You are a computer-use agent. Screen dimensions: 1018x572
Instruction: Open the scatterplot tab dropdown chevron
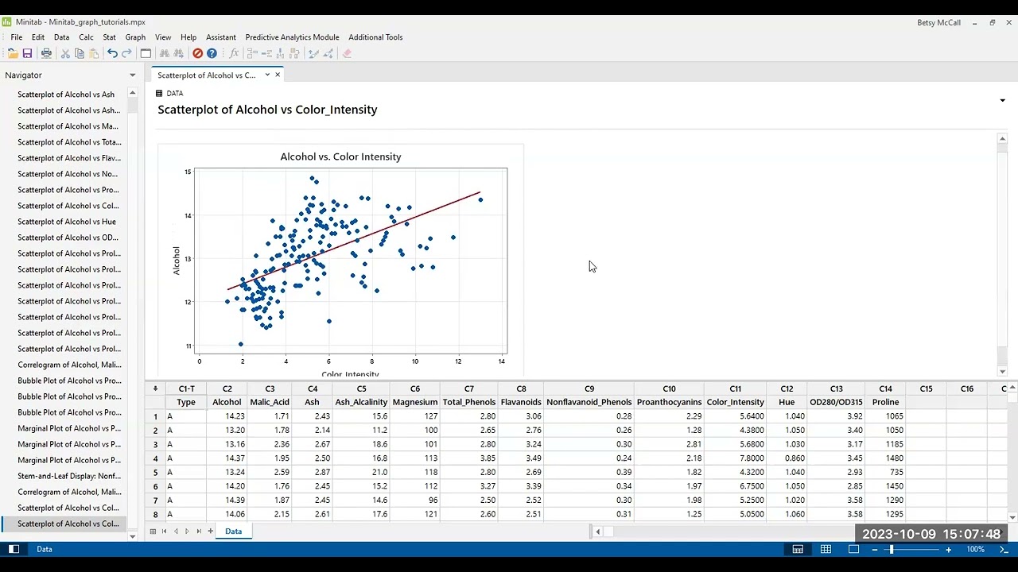pos(267,75)
